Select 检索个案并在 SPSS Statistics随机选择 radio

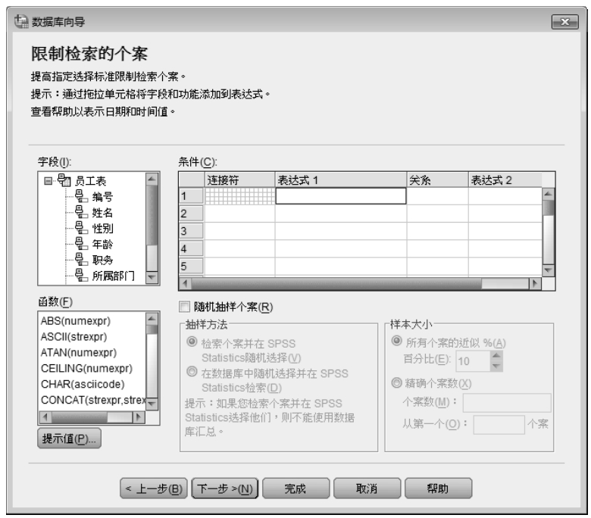(192, 342)
